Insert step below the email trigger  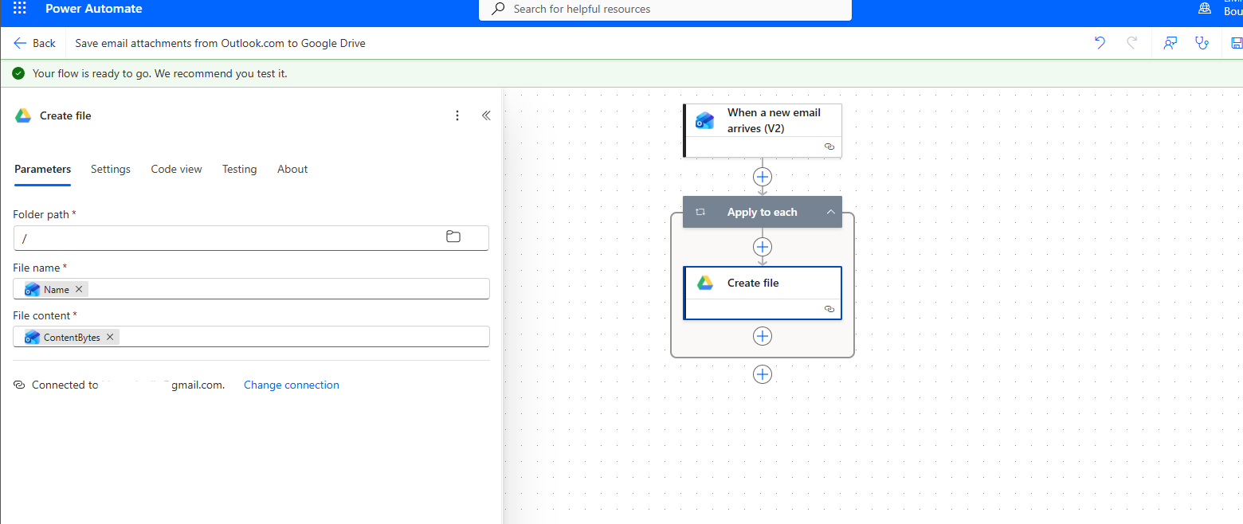coord(763,177)
